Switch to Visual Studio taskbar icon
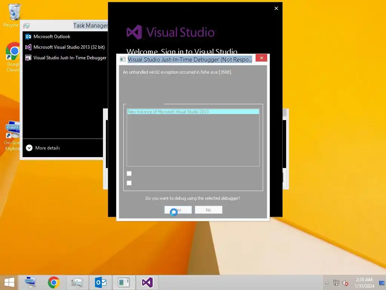This screenshot has height=290, width=386. [147, 282]
